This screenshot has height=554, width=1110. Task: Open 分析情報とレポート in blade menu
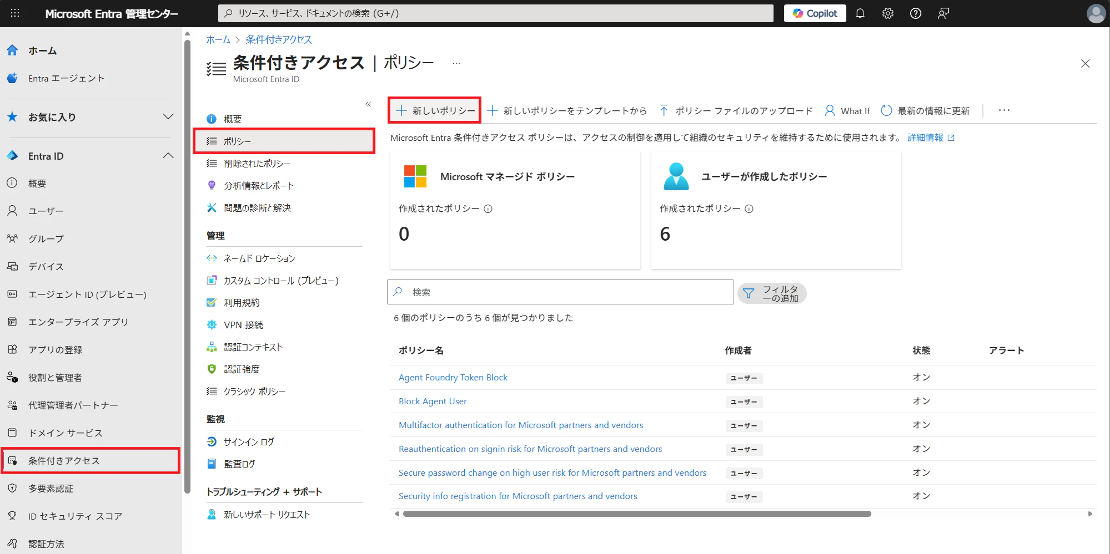pos(259,186)
